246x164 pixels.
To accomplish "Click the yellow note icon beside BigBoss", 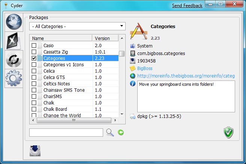I will click(133, 69).
